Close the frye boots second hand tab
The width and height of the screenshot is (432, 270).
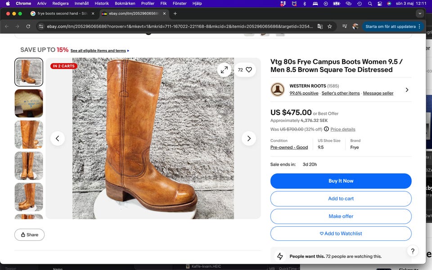pos(93,13)
